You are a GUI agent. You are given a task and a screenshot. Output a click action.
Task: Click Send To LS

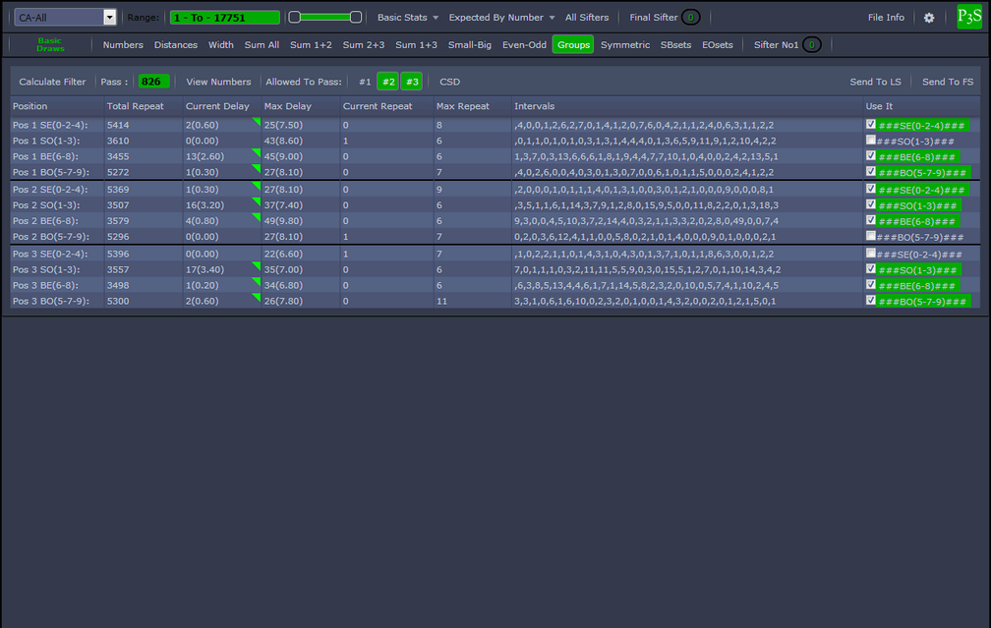click(875, 82)
